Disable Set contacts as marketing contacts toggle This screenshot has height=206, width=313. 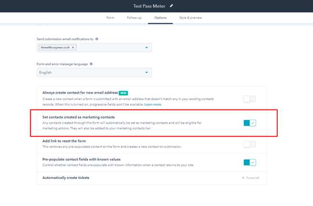tap(250, 123)
